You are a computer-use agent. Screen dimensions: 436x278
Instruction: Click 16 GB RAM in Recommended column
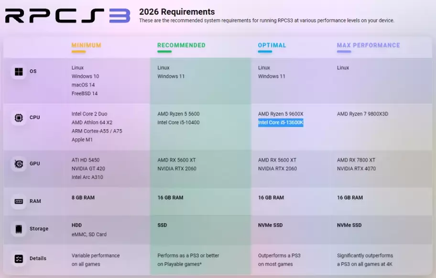170,198
